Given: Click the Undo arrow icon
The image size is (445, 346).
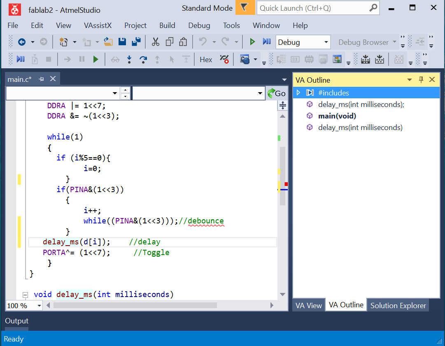Looking at the screenshot, I should click(203, 42).
